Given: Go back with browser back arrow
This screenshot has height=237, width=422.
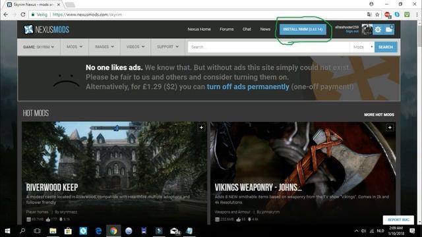Looking at the screenshot, I should [6, 14].
